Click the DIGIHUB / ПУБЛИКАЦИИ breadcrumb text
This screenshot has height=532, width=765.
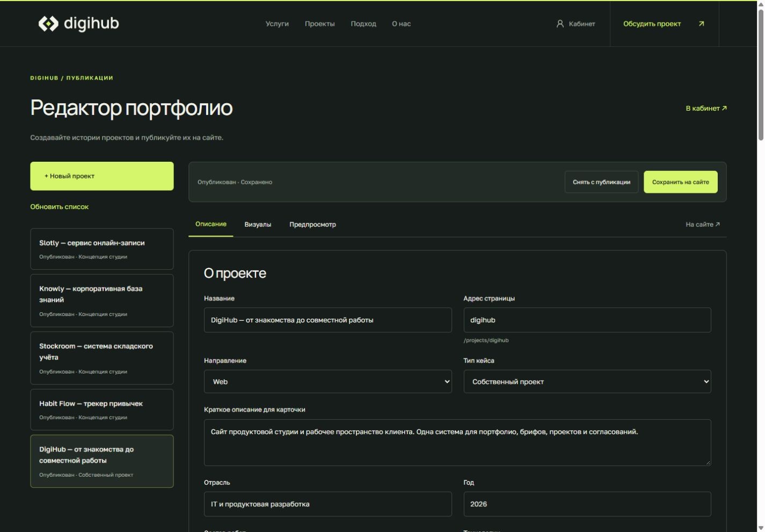(x=71, y=78)
